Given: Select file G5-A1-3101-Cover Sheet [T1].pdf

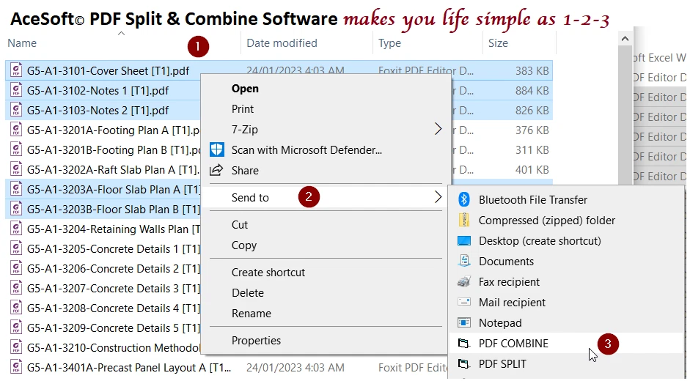Looking at the screenshot, I should pos(108,71).
